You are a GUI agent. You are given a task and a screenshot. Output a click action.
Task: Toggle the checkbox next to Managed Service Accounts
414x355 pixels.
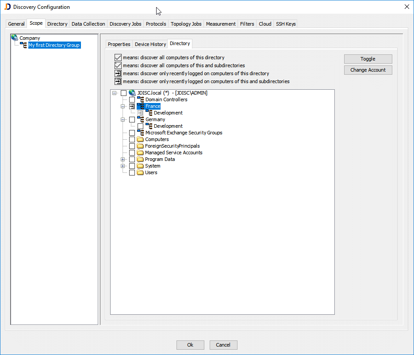[132, 153]
